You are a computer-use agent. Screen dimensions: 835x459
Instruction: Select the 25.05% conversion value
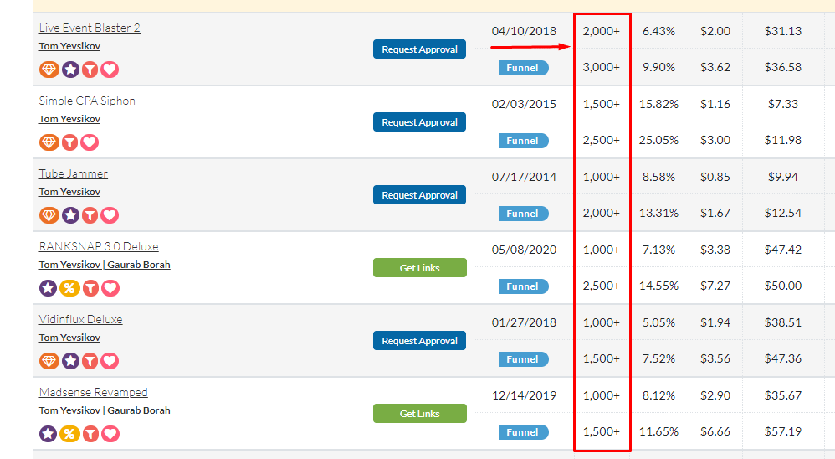tap(658, 140)
